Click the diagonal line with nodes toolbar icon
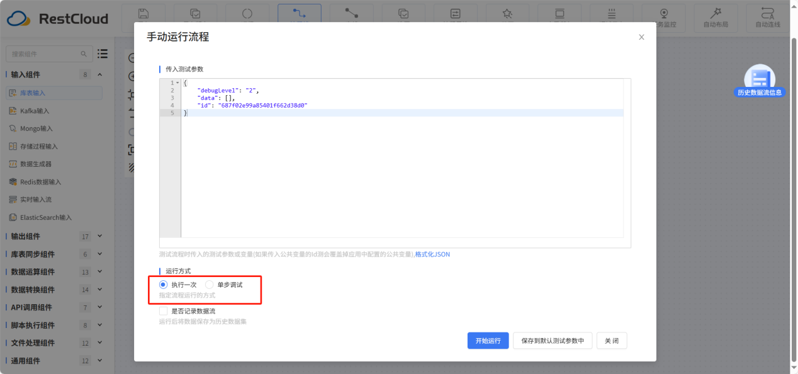The height and width of the screenshot is (374, 798). click(x=351, y=14)
